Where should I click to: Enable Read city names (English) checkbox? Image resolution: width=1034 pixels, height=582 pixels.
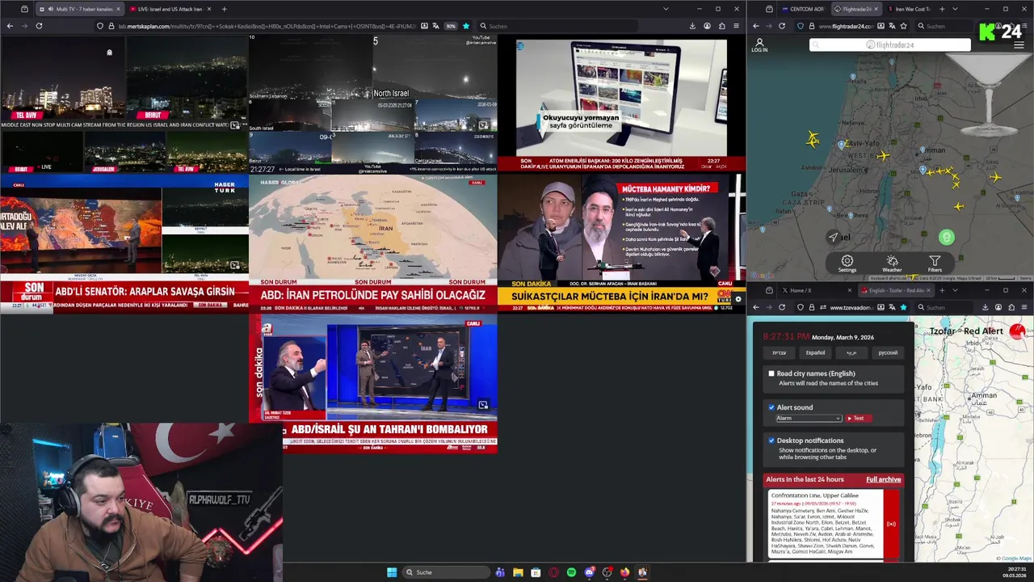coord(771,373)
